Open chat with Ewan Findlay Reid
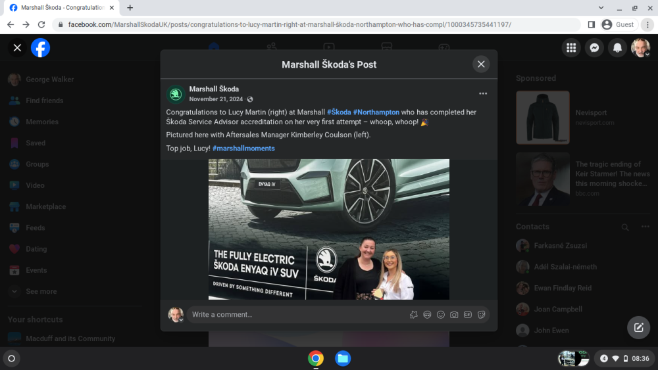The width and height of the screenshot is (658, 370). 583,289
